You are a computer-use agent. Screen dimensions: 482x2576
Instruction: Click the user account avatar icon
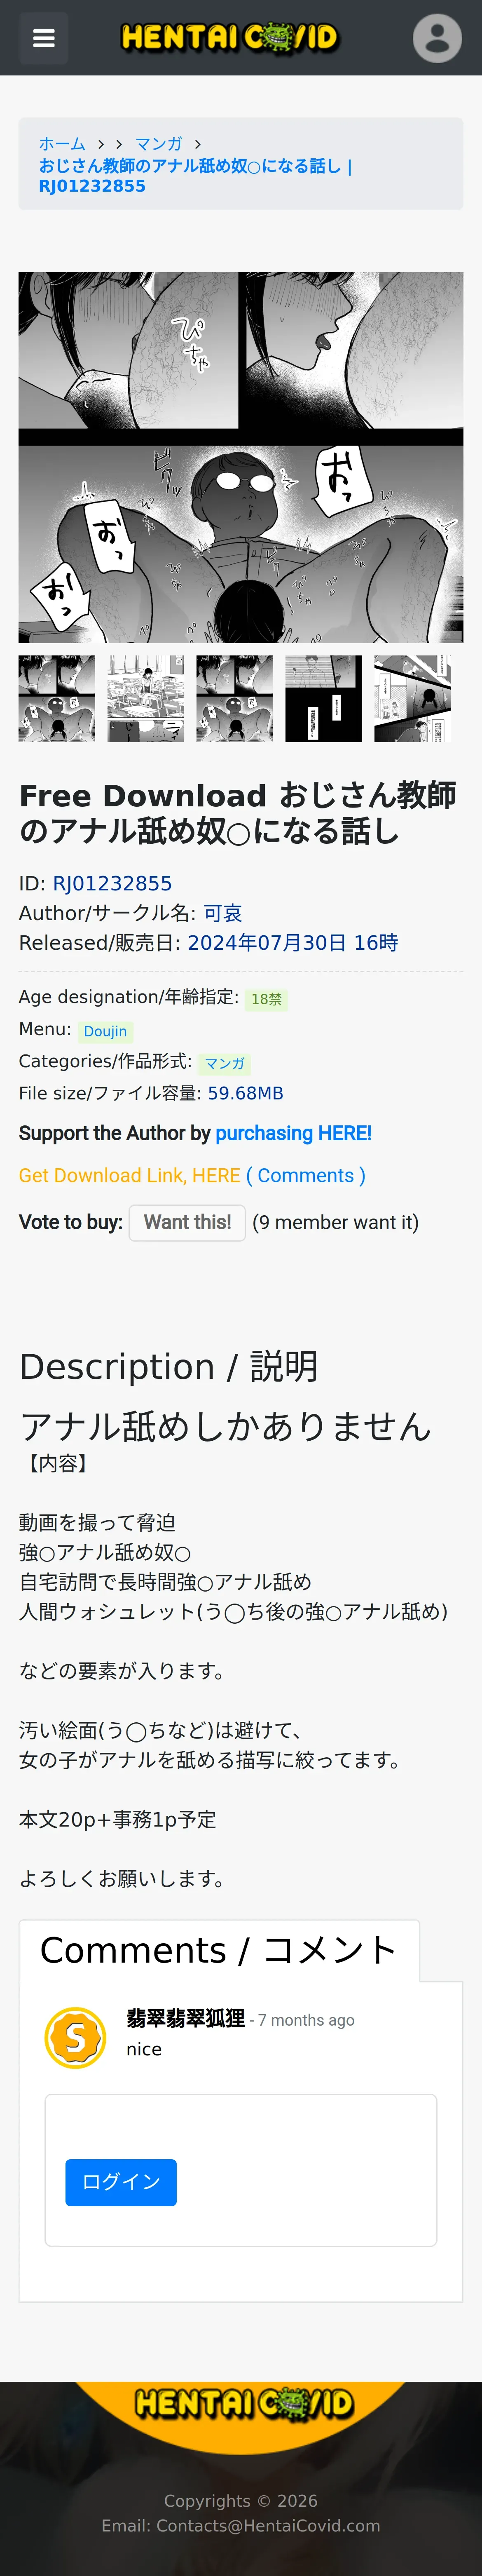tap(437, 38)
